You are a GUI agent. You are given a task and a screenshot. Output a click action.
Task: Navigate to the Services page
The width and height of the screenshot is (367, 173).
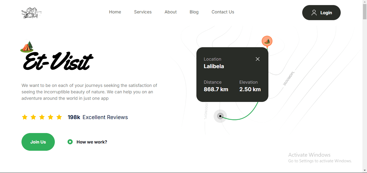pyautogui.click(x=143, y=12)
